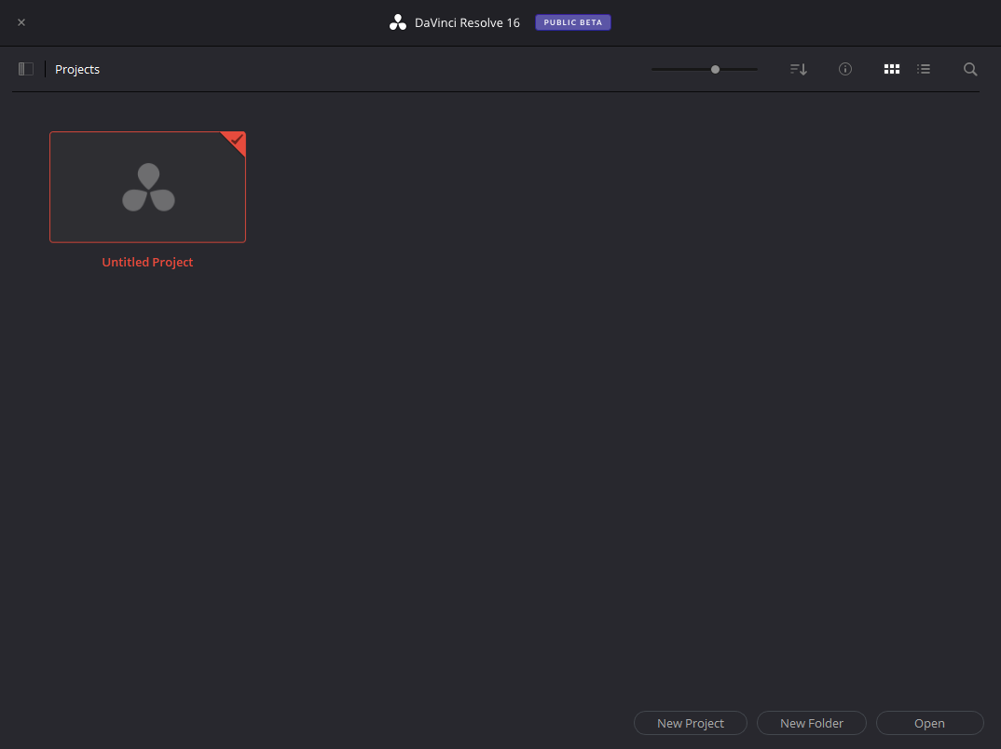Click the DaVinci Resolve logo icon
This screenshot has width=1001, height=749.
[x=398, y=22]
